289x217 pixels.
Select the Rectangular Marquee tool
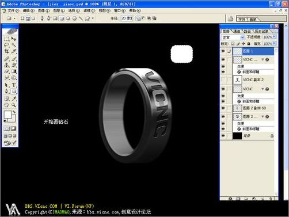(6, 39)
